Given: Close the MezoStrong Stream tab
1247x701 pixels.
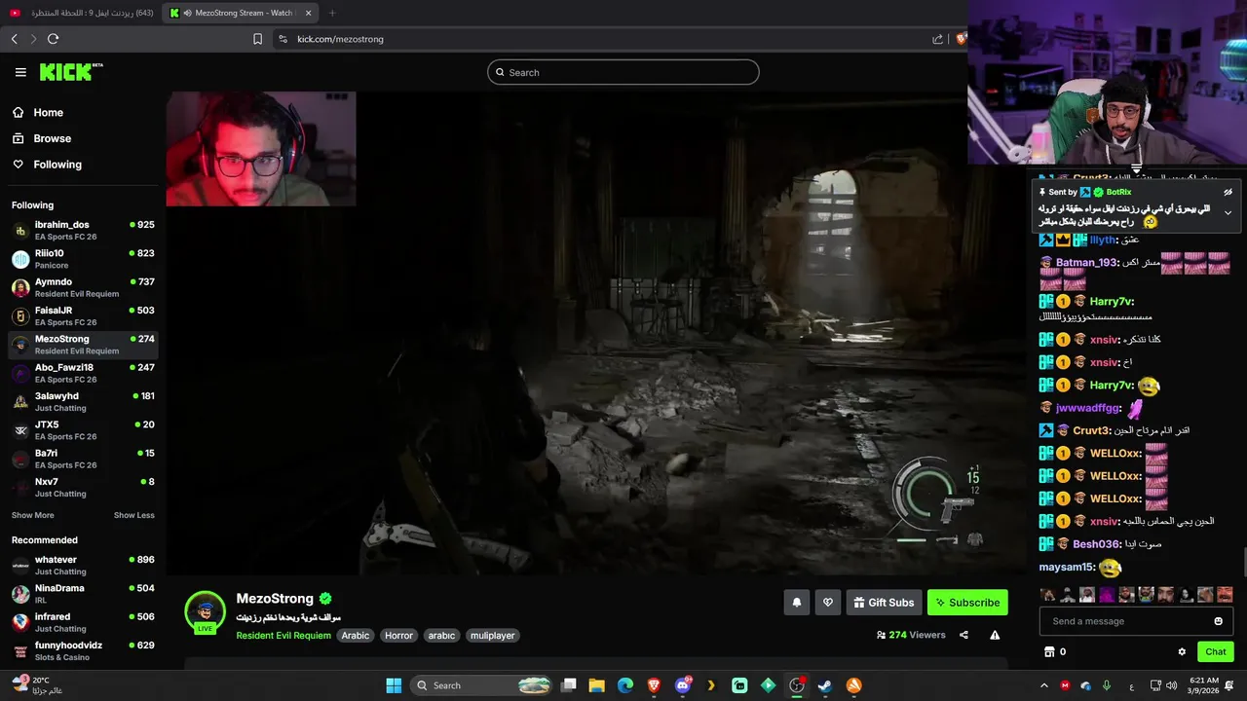Looking at the screenshot, I should pos(308,13).
